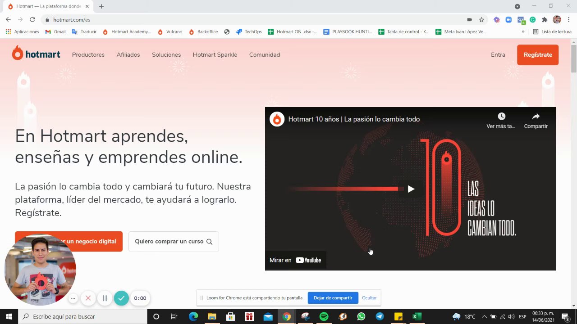The height and width of the screenshot is (324, 577).
Task: Click Mirar en YouTube link
Action: pos(295,260)
